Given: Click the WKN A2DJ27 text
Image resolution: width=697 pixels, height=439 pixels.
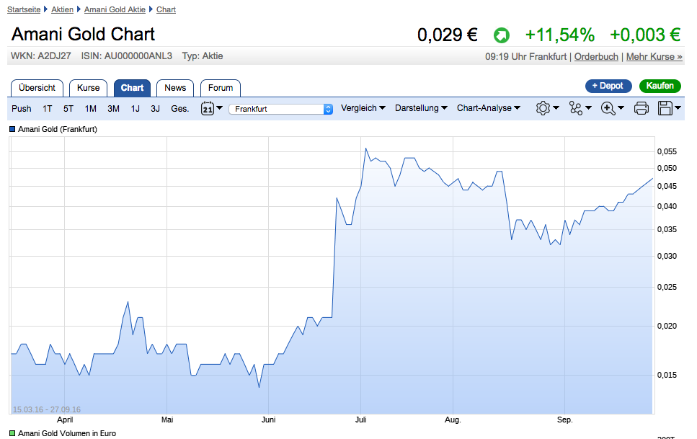Looking at the screenshot, I should [41, 56].
